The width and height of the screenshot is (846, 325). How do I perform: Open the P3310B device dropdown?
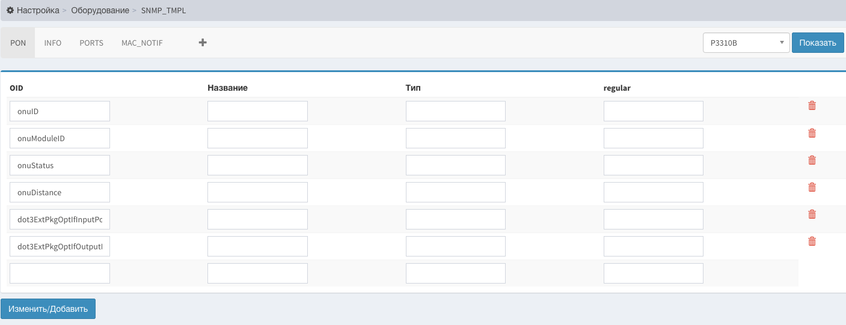coord(746,43)
